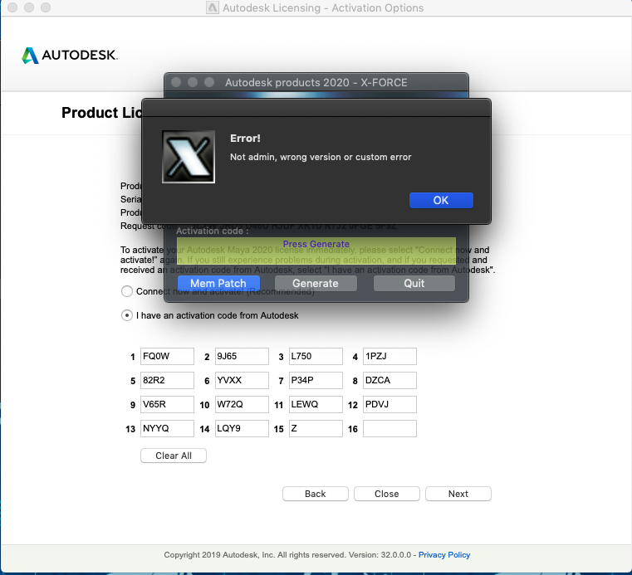Click activation field 6 containing YVXX
Viewport: 632px width, 575px height.
coord(242,381)
